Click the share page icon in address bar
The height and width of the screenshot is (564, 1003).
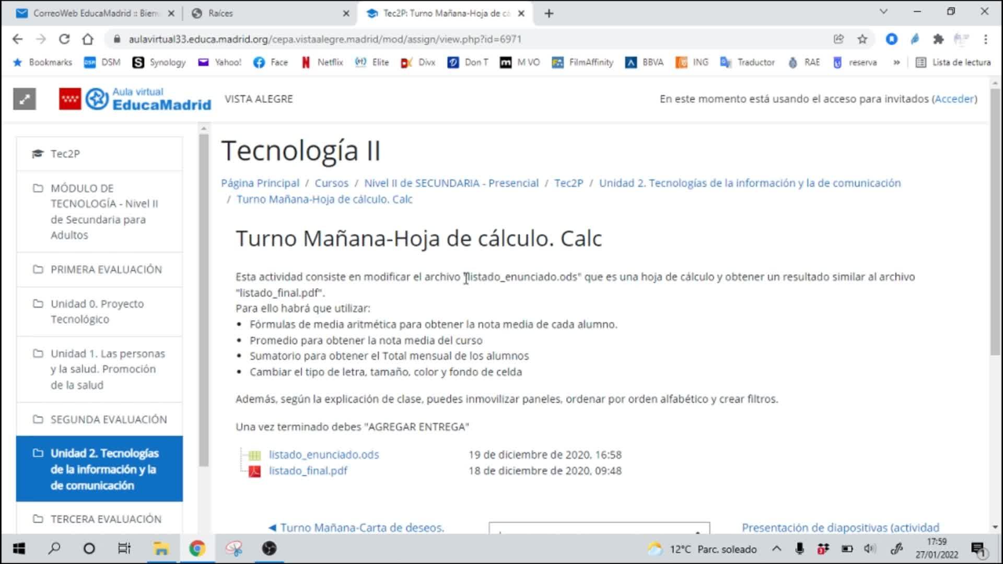point(838,39)
